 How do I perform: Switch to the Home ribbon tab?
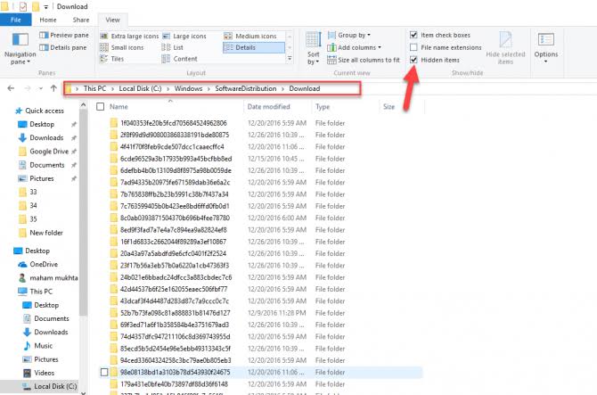tap(48, 20)
